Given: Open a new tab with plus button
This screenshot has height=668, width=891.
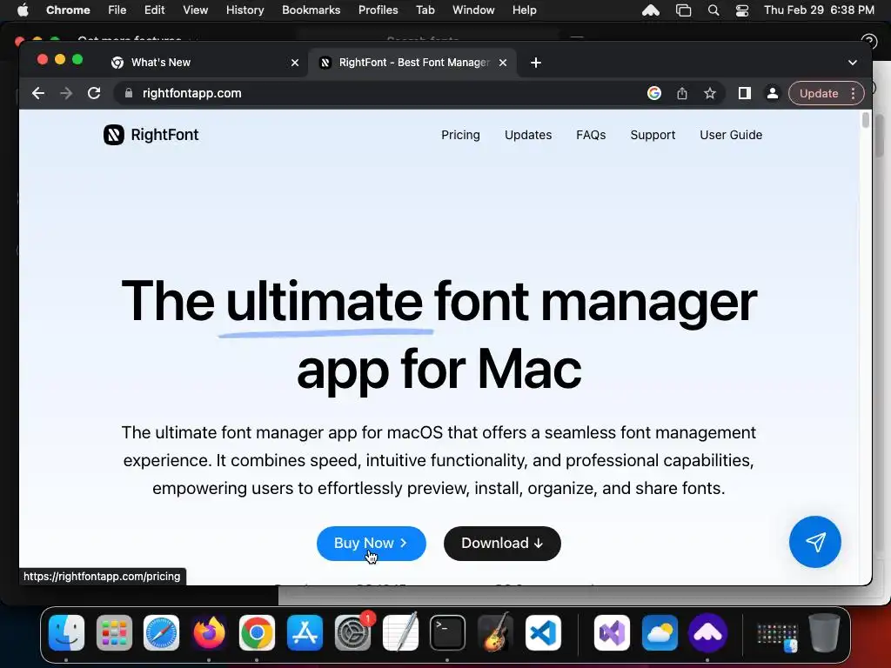Looking at the screenshot, I should 536,63.
